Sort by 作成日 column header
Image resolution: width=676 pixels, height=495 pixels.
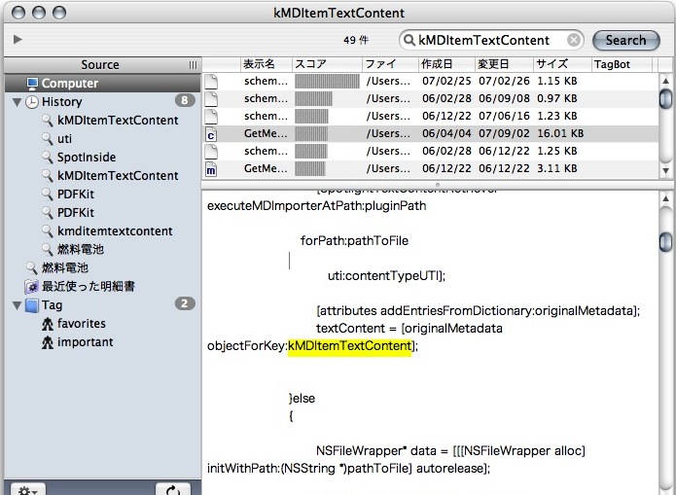click(x=447, y=65)
